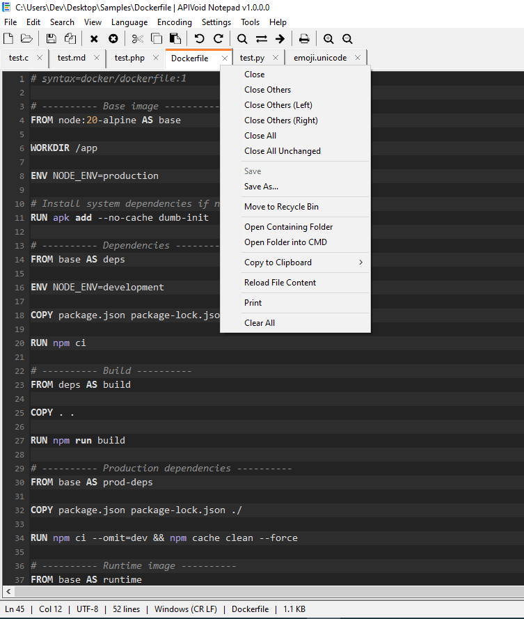Open the Language menu

129,22
